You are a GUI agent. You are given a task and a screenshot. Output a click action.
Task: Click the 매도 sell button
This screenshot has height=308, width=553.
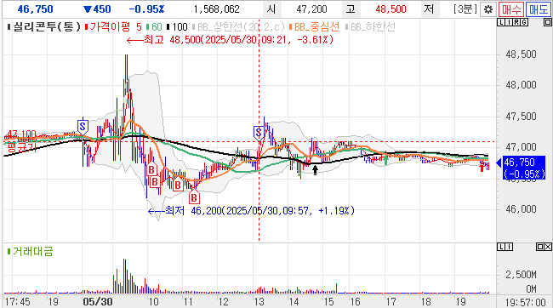coord(539,9)
